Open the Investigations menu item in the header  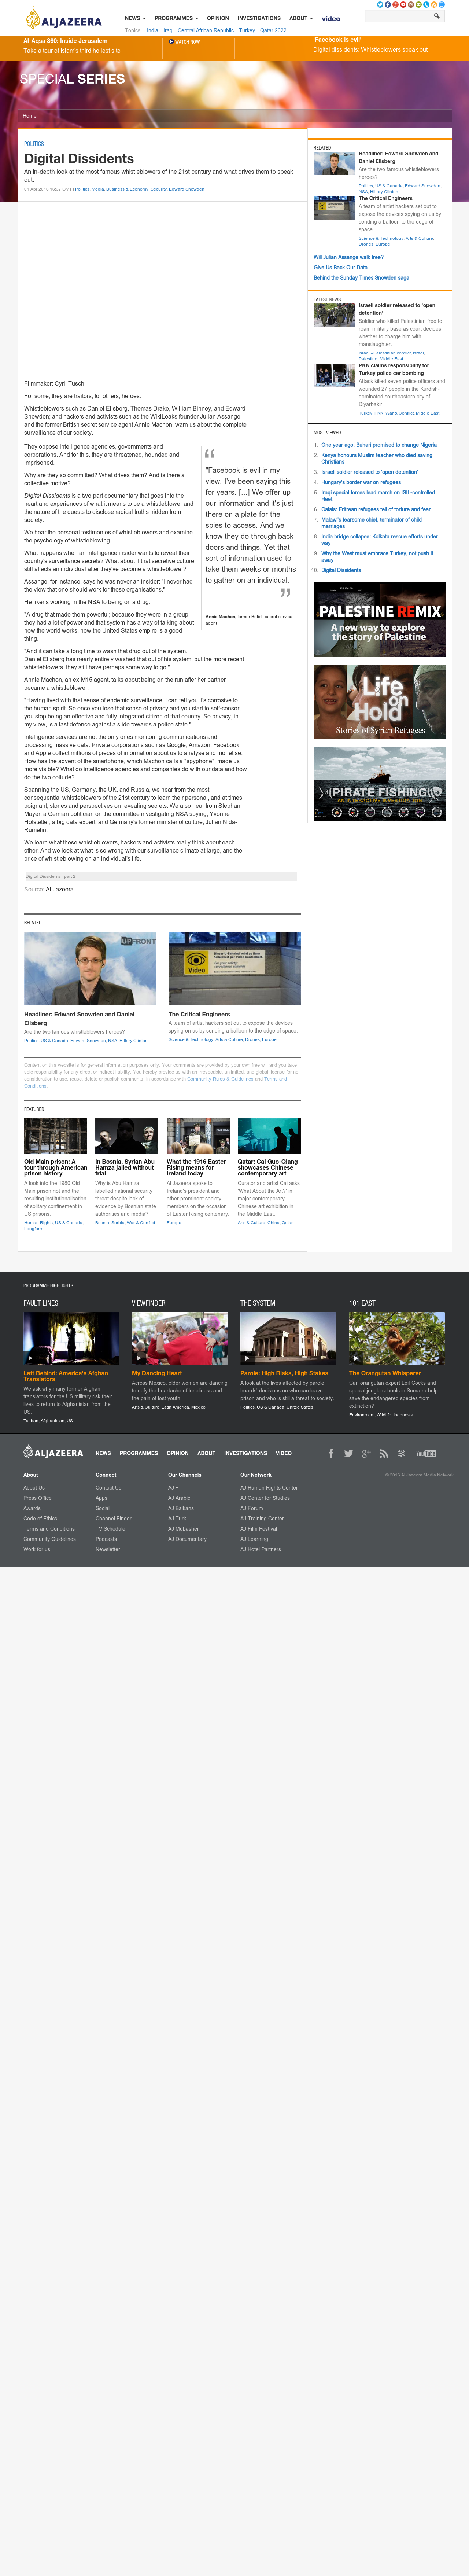click(259, 18)
